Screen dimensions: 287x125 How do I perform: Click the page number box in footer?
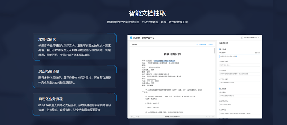(134, 117)
